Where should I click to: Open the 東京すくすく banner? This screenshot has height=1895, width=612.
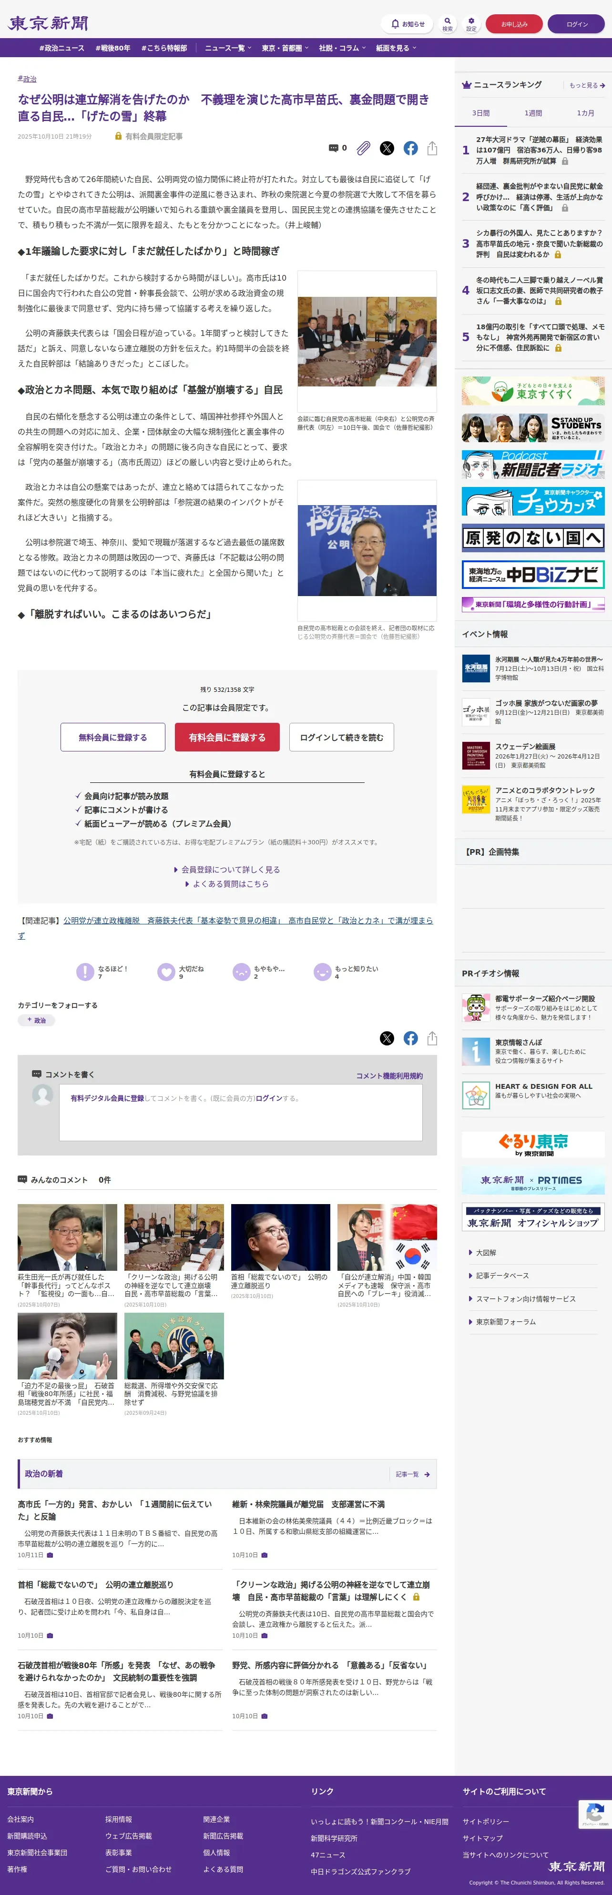tap(533, 391)
